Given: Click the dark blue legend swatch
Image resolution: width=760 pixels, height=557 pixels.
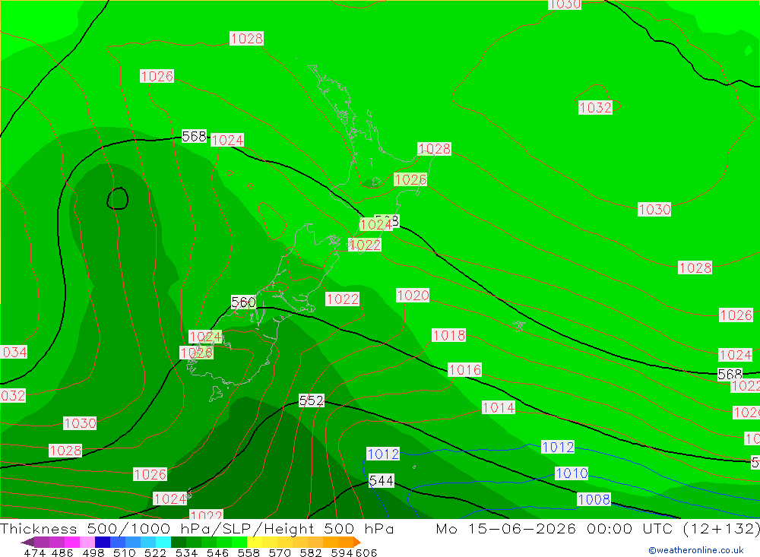Looking at the screenshot, I should 103,542.
